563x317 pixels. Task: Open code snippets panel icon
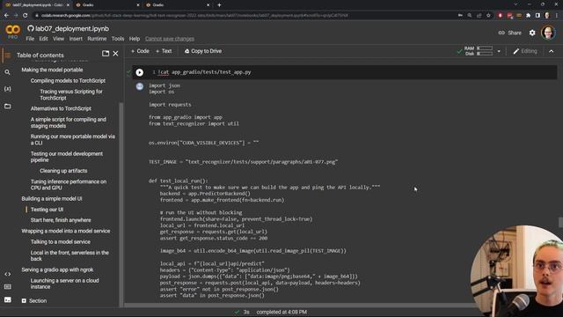(7, 274)
